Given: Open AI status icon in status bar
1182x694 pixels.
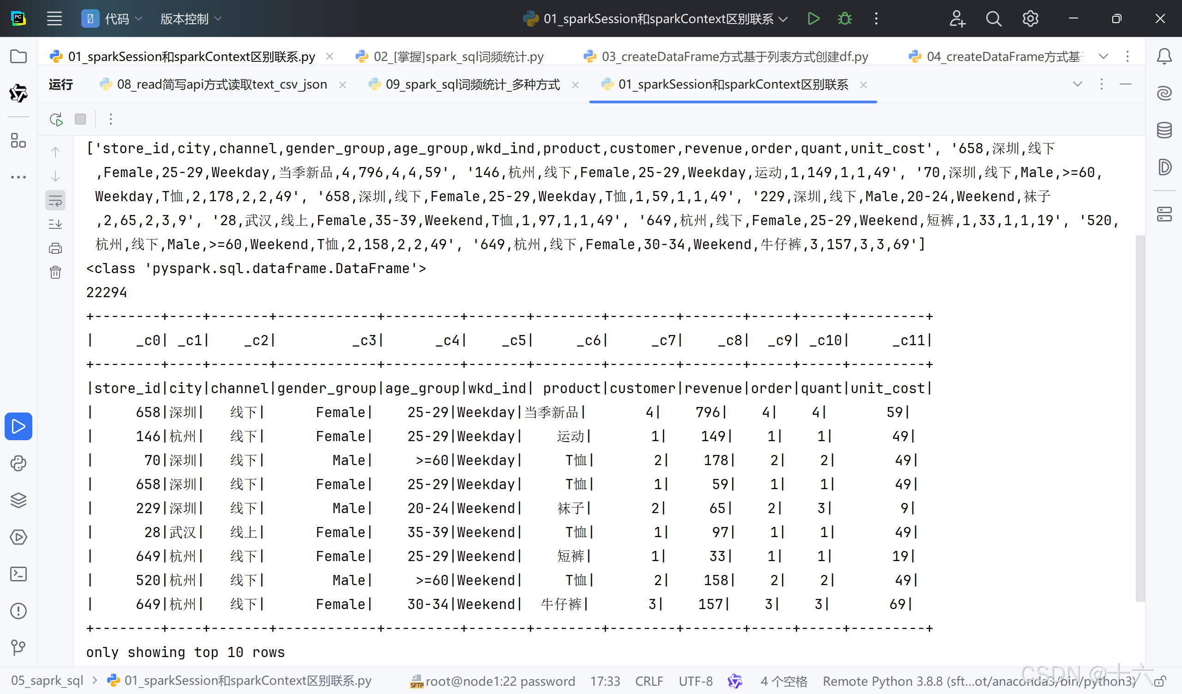Looking at the screenshot, I should pyautogui.click(x=735, y=681).
